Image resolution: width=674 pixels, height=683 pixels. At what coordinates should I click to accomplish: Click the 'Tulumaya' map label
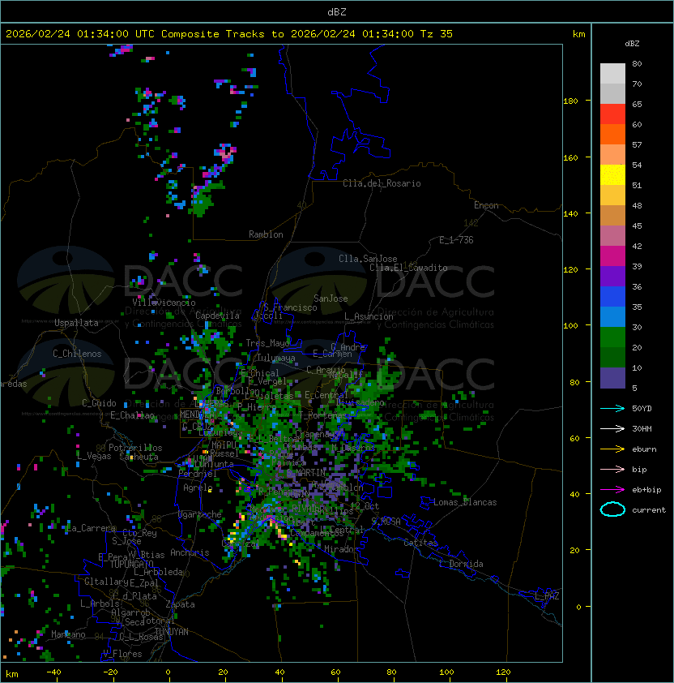point(276,358)
